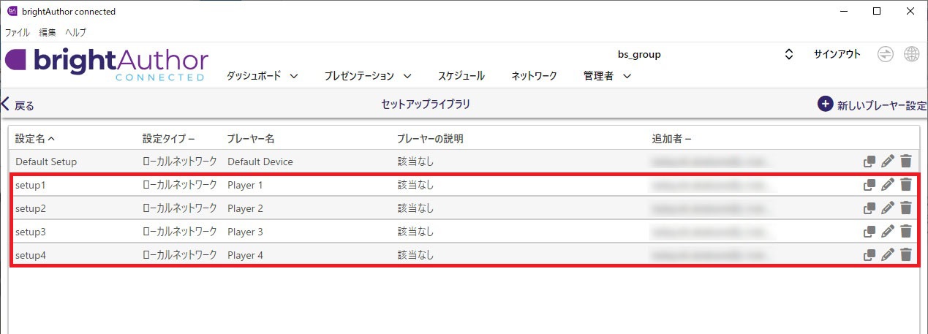Image resolution: width=928 pixels, height=334 pixels.
Task: Click plus icon for new player setup
Action: click(x=826, y=104)
